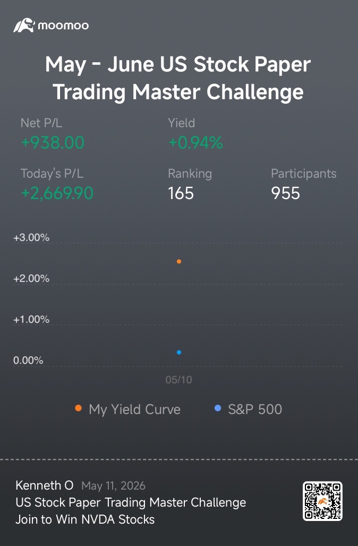Select the orange yield data point on chart

coord(178,261)
